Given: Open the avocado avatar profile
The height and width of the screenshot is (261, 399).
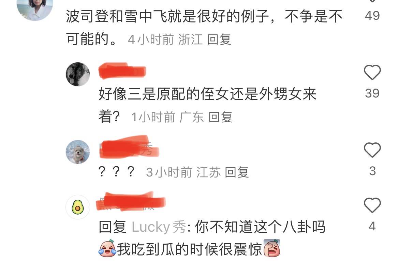Looking at the screenshot, I should [78, 207].
